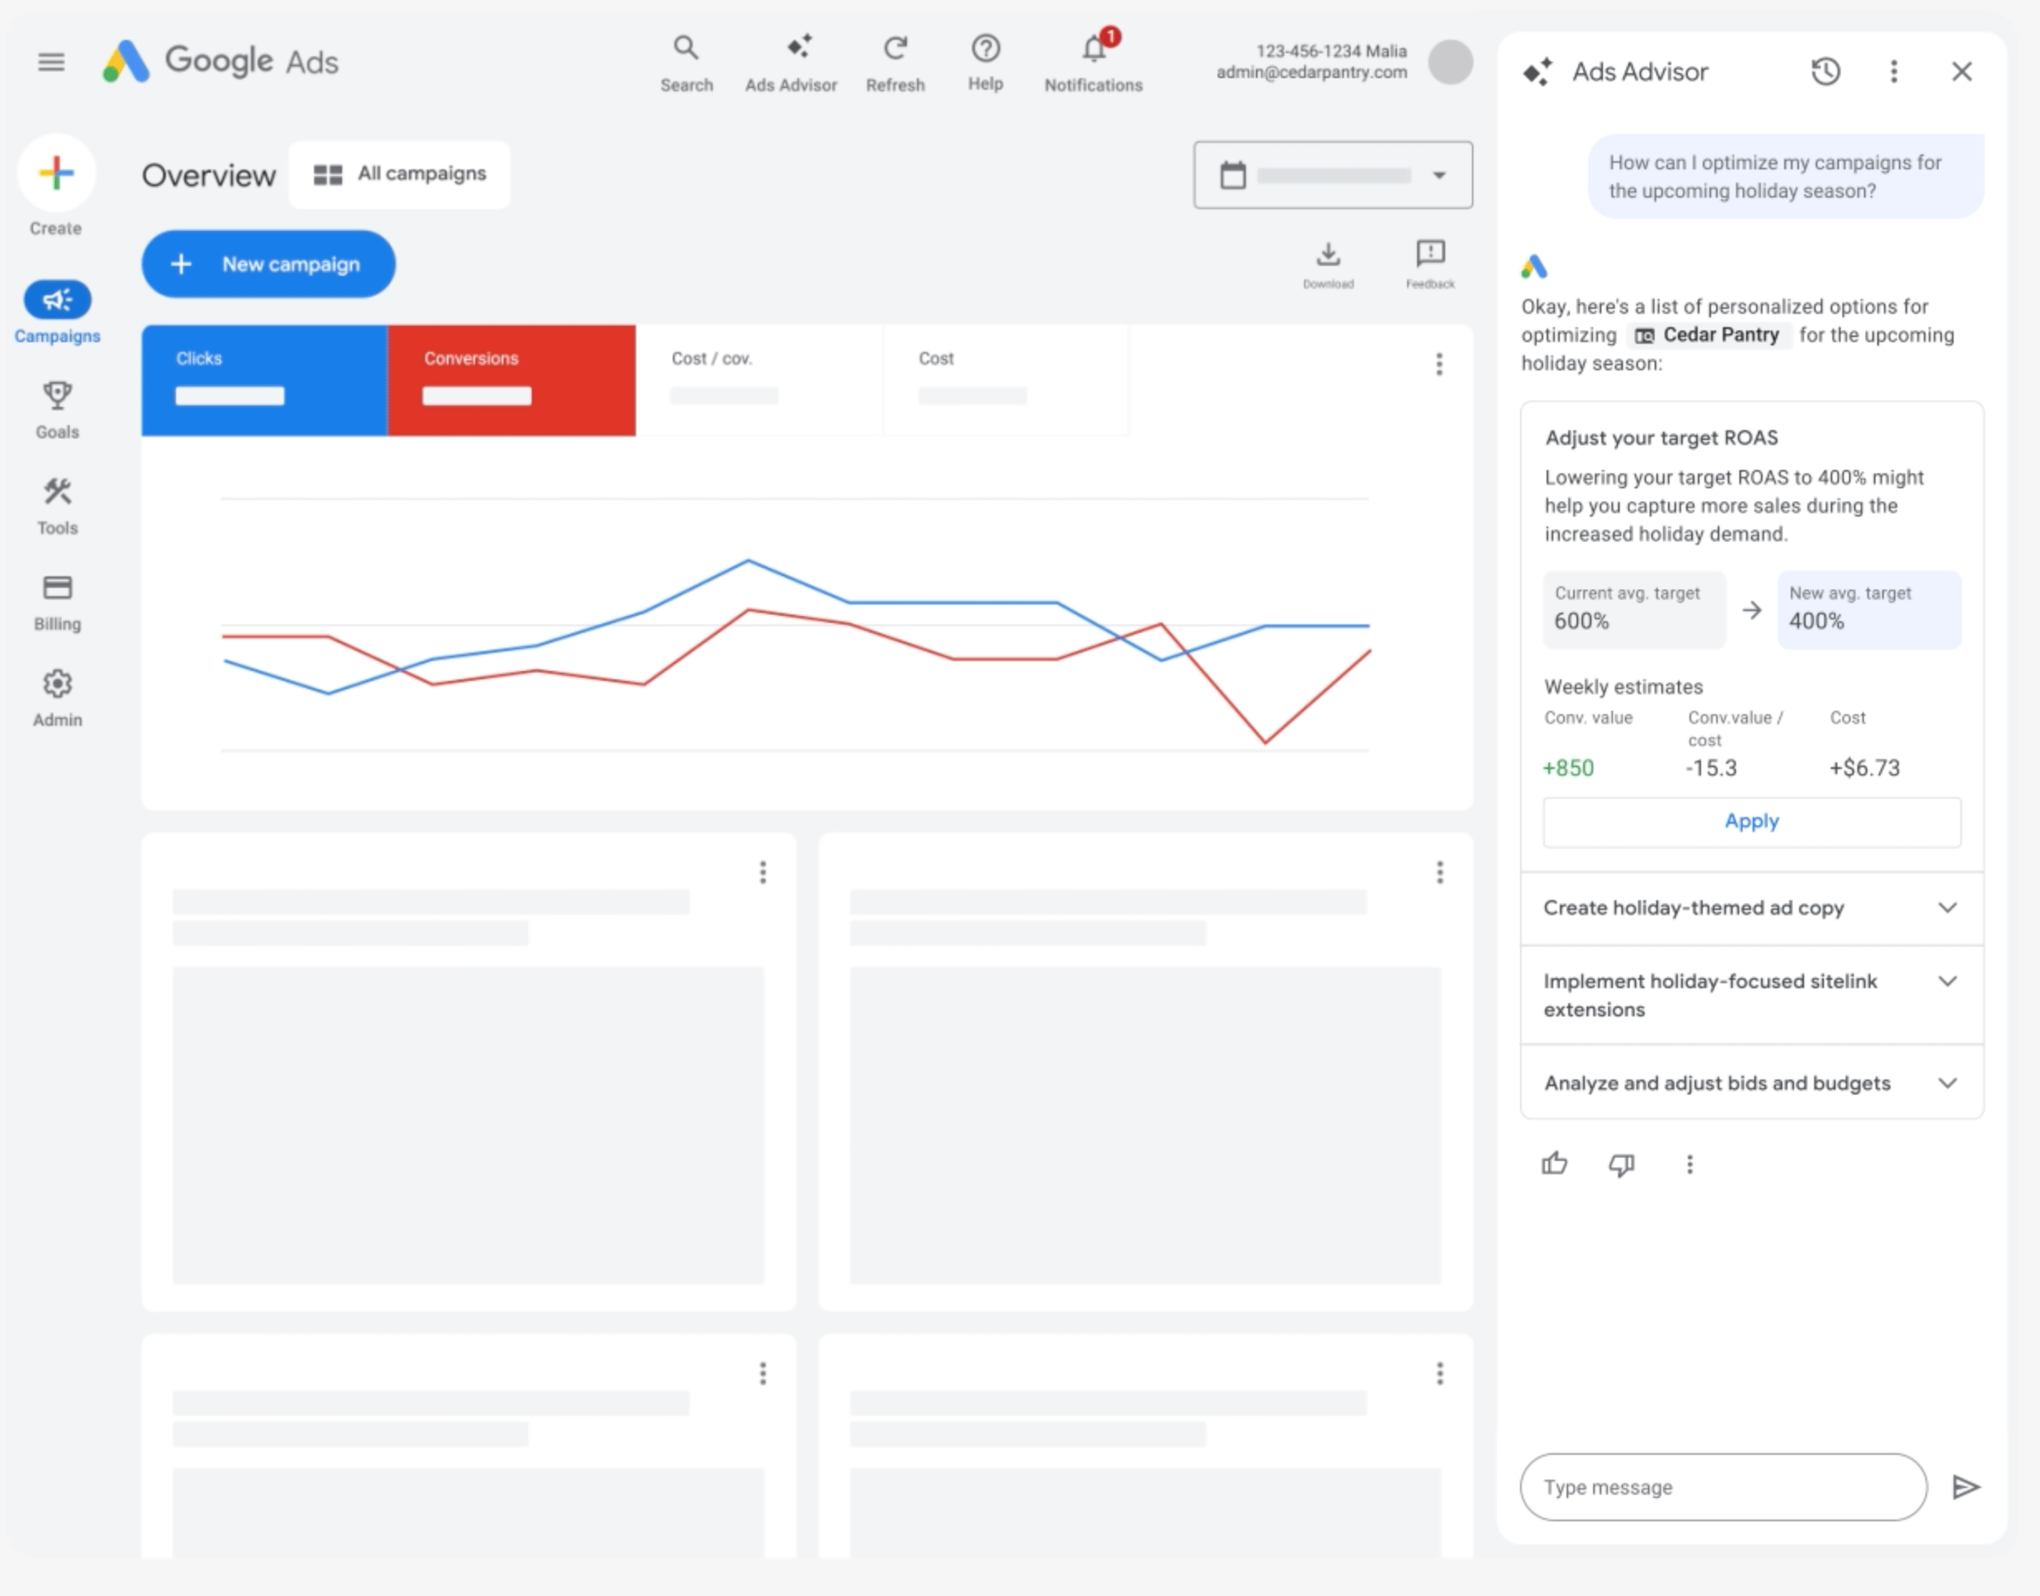
Task: Click the Download icon above chart
Action: [x=1328, y=254]
